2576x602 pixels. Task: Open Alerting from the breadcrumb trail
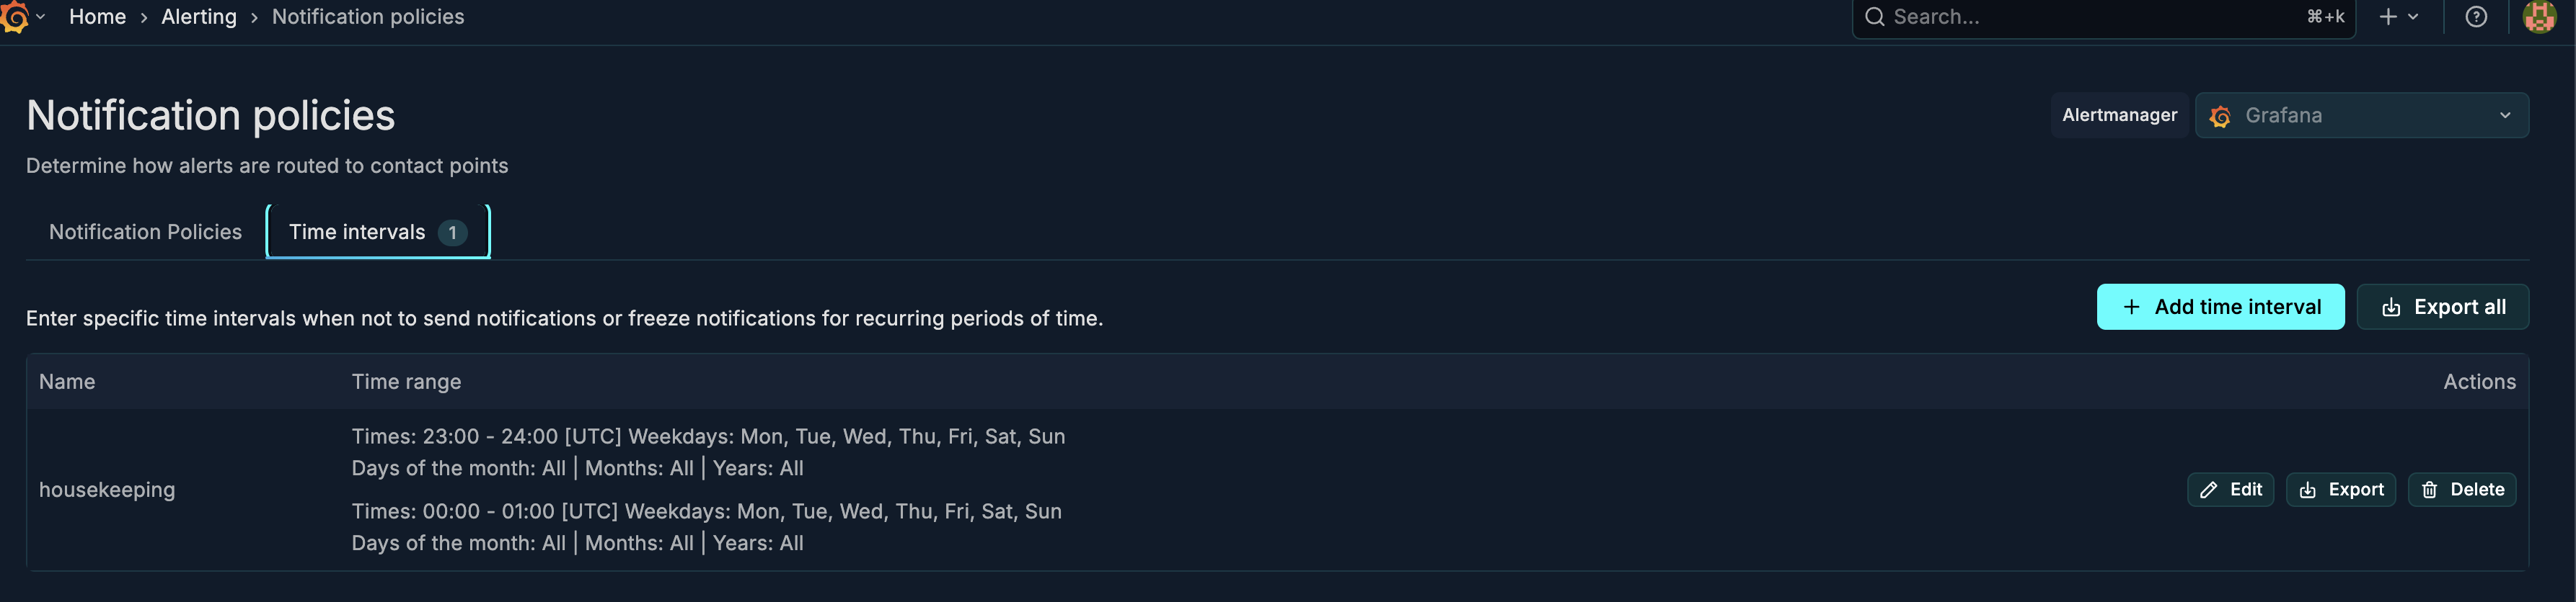pyautogui.click(x=198, y=16)
